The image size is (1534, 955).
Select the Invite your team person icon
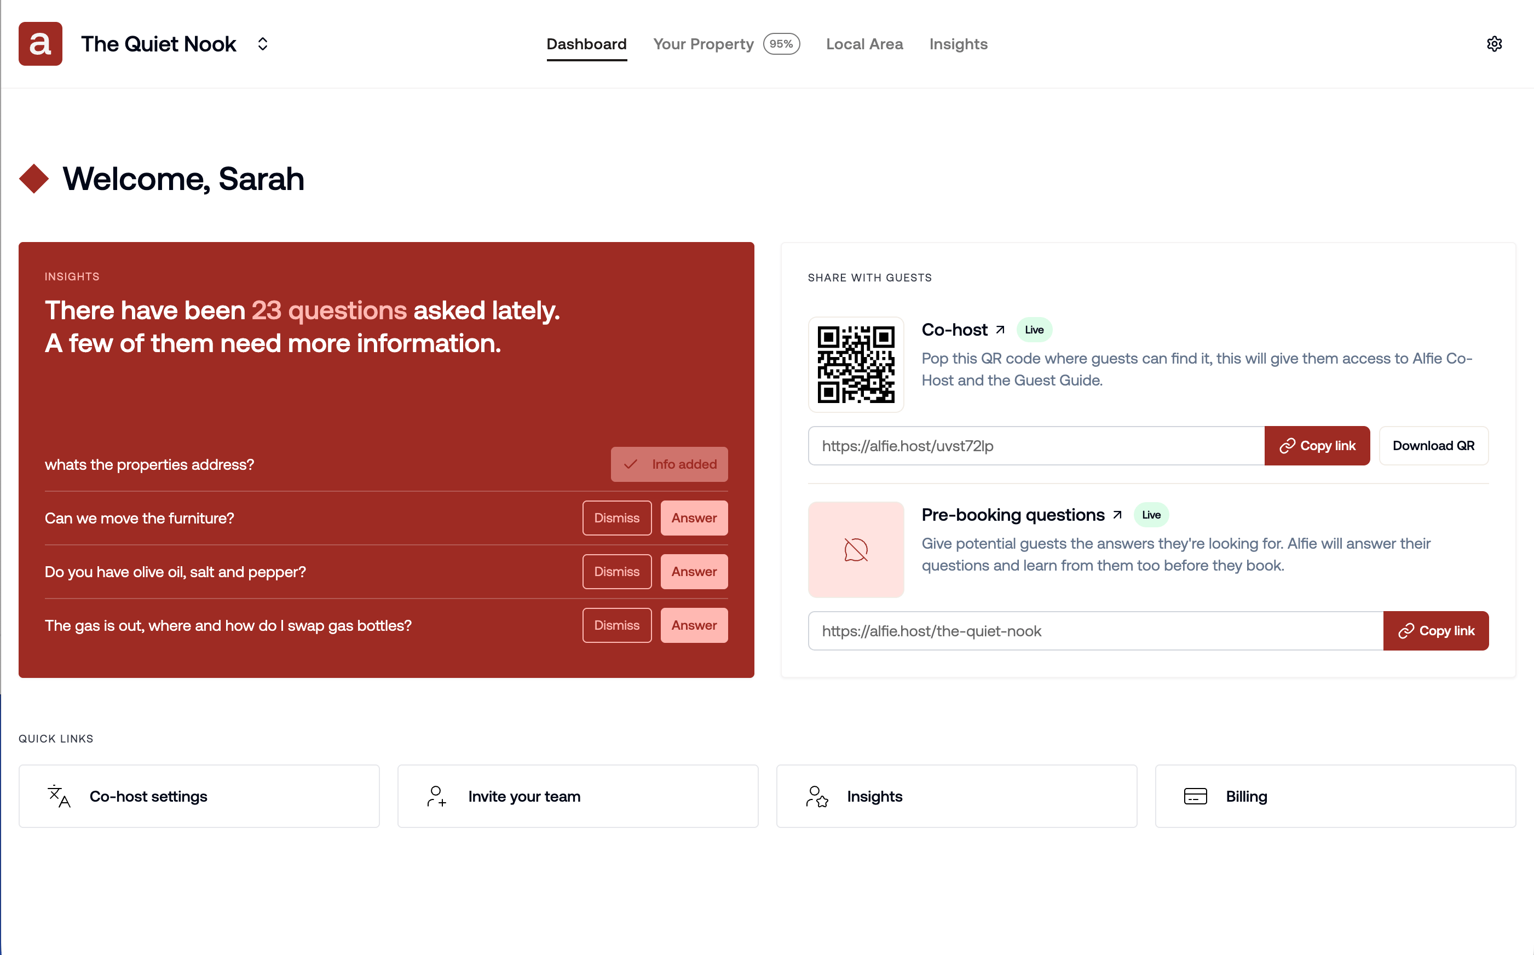[436, 796]
